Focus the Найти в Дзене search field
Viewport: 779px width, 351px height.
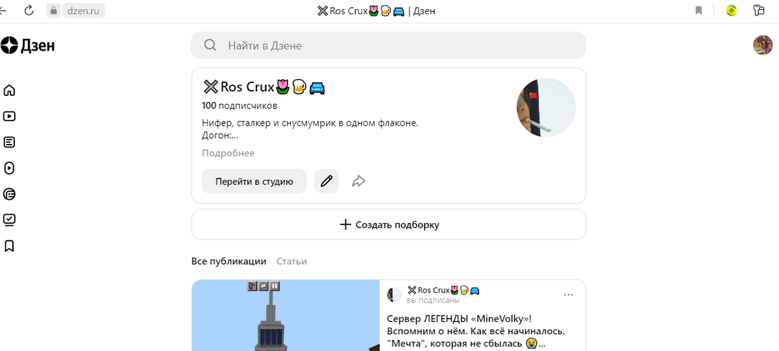(x=388, y=45)
